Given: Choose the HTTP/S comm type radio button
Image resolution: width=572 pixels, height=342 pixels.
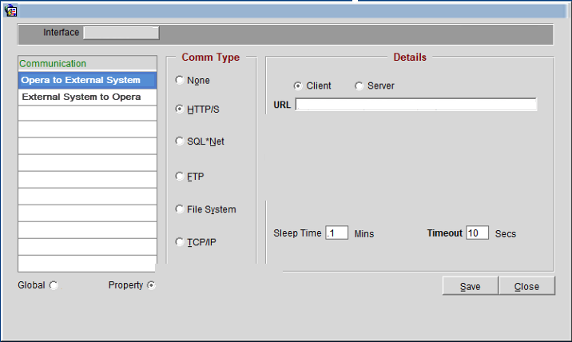Looking at the screenshot, I should (x=179, y=109).
